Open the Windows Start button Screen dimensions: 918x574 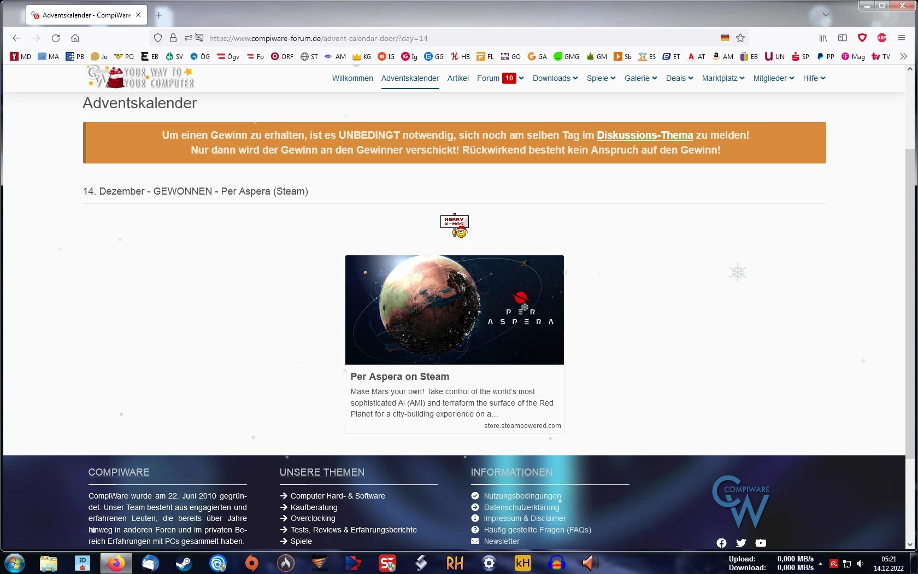(x=15, y=563)
